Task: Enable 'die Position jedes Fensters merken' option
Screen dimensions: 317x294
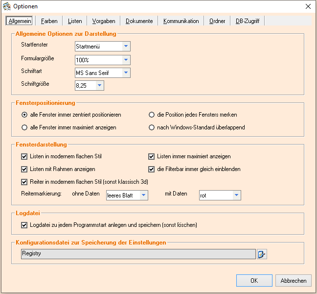Action: pyautogui.click(x=152, y=115)
